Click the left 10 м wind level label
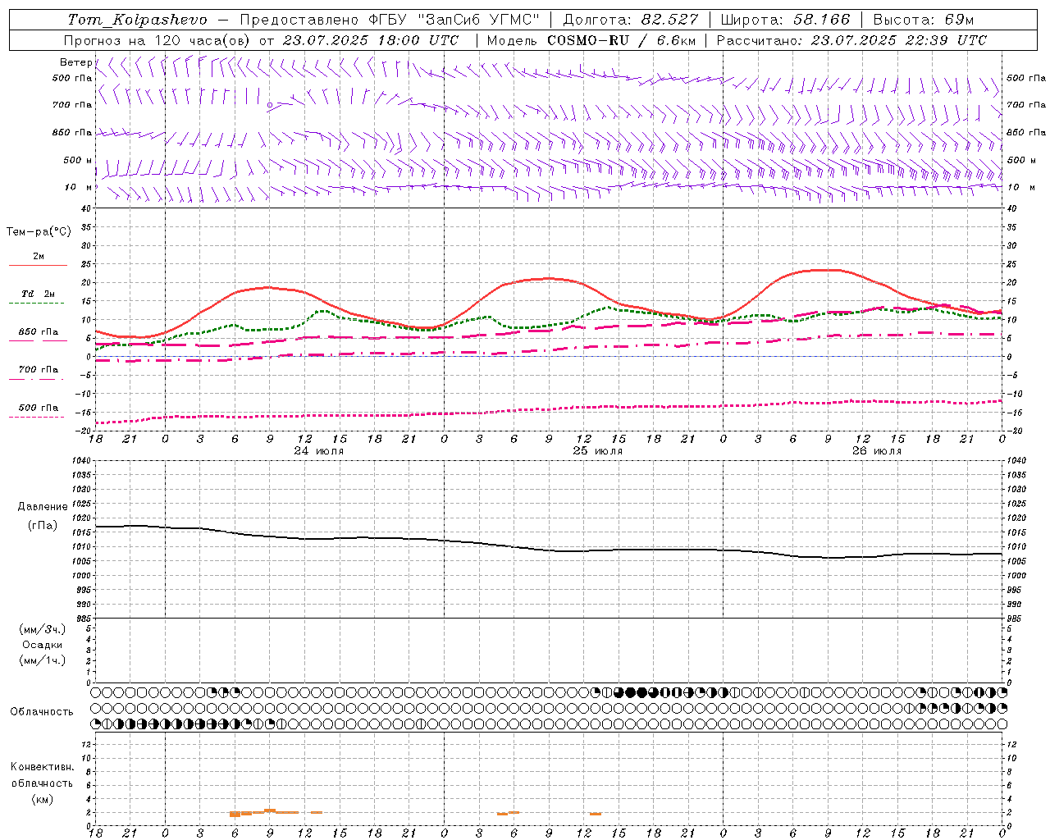This screenshot has width=1050, height=840. pyautogui.click(x=78, y=187)
